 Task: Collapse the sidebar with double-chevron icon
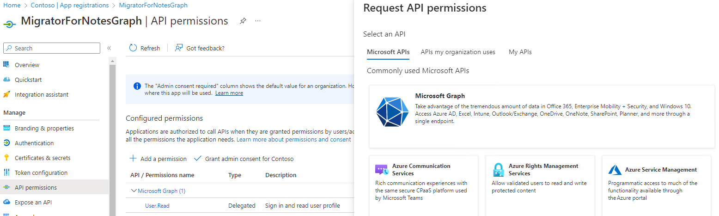[x=109, y=48]
